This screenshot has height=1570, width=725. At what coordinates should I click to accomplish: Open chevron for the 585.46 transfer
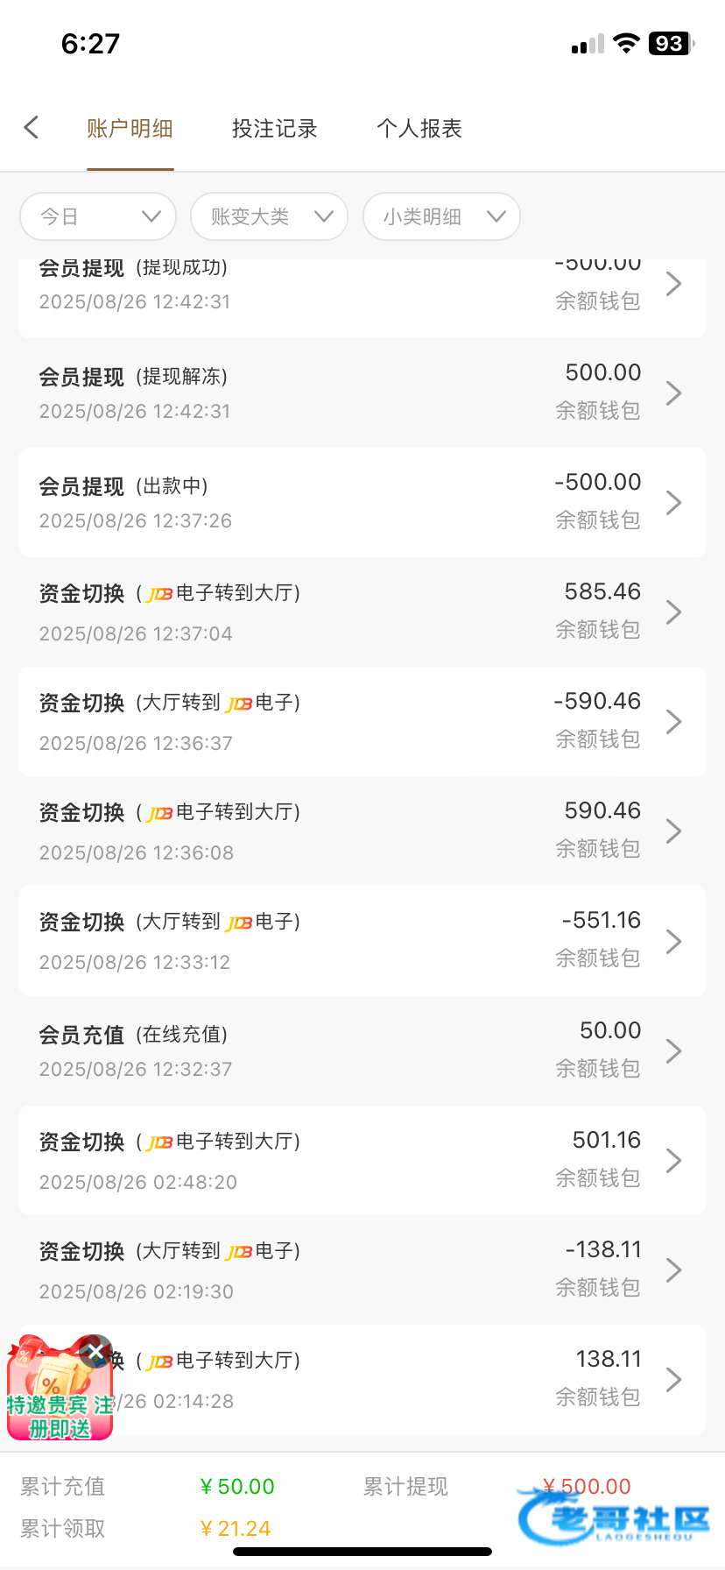pos(673,612)
